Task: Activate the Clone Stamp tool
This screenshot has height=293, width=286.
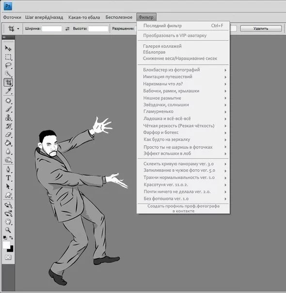Action: tap(8, 117)
